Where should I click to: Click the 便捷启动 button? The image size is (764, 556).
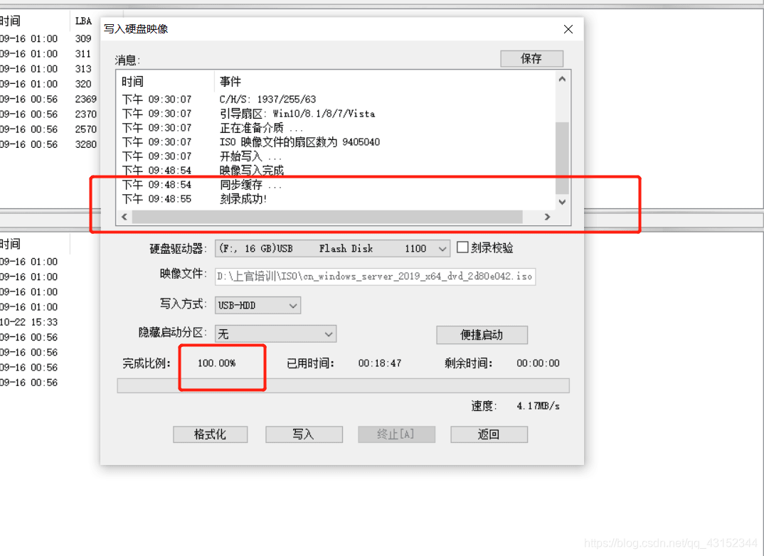[482, 335]
